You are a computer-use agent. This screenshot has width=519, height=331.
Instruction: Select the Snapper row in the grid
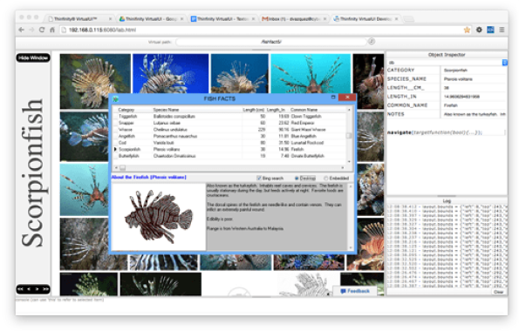(230, 123)
